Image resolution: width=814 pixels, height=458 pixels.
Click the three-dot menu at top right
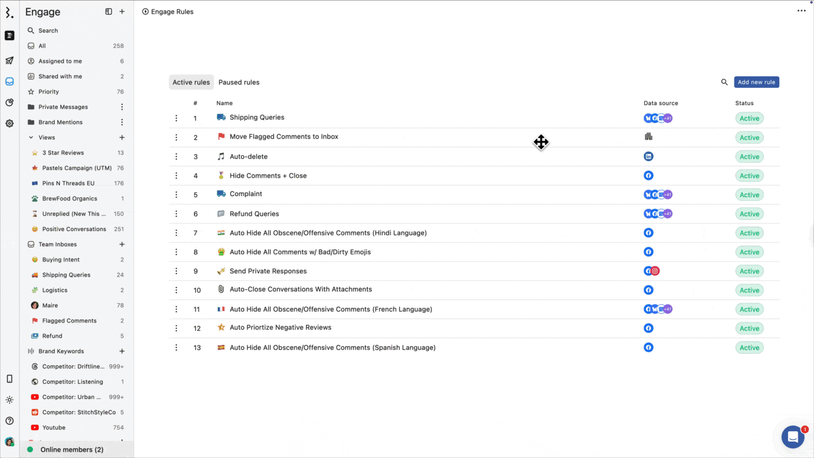coord(801,11)
